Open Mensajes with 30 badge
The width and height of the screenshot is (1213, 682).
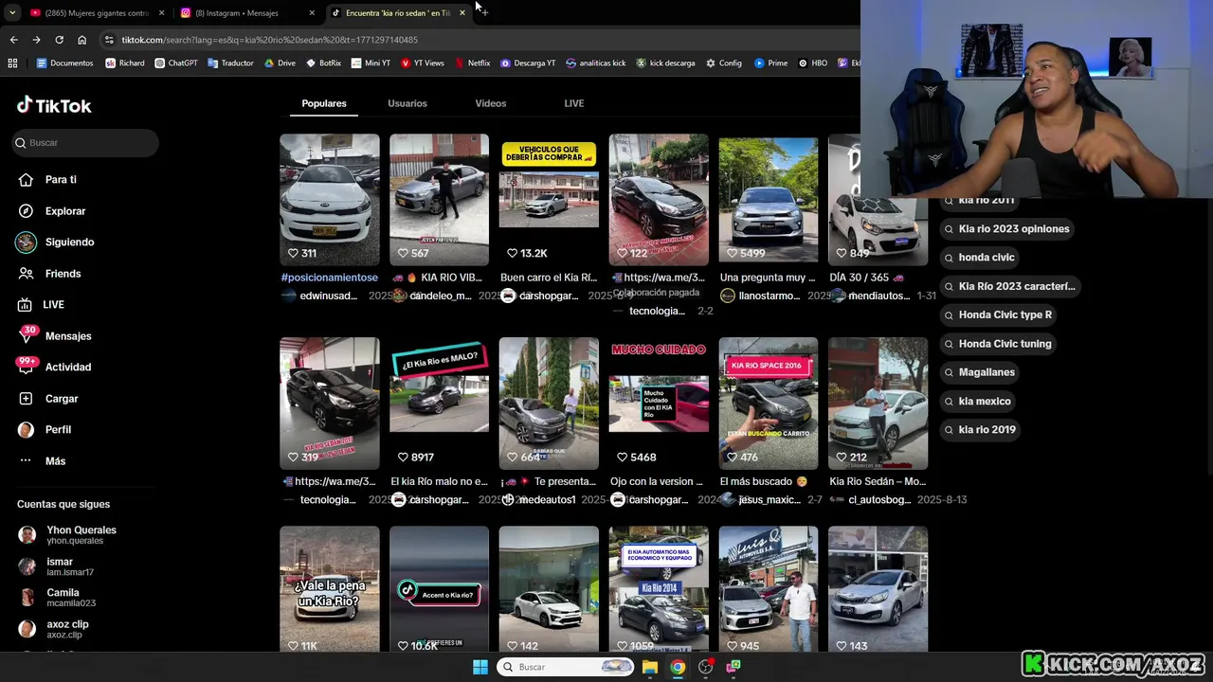click(x=68, y=336)
